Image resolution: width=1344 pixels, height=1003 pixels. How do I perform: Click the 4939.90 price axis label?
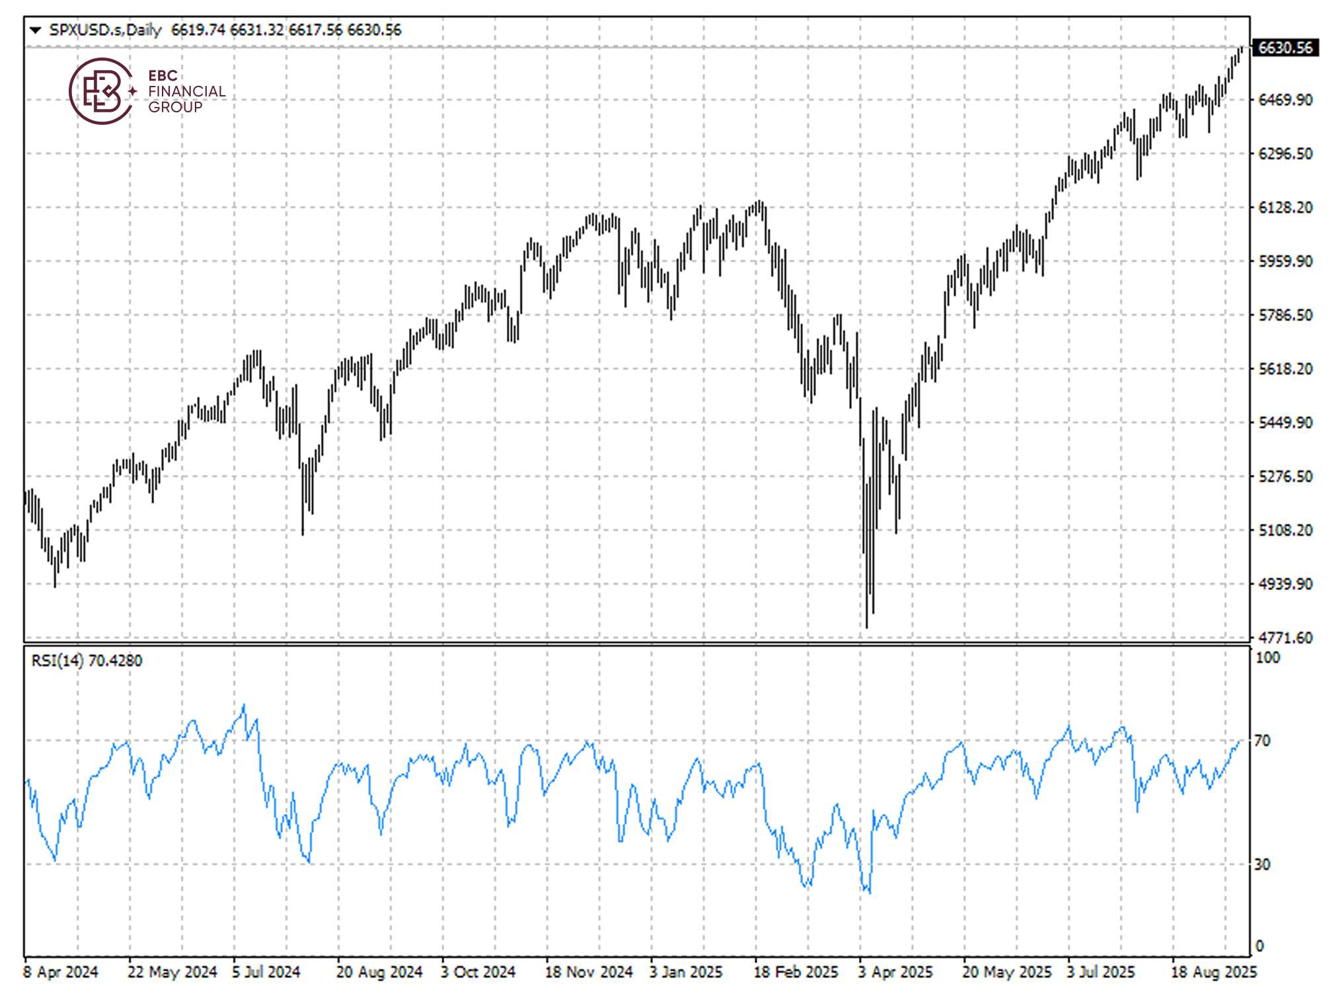click(1285, 584)
